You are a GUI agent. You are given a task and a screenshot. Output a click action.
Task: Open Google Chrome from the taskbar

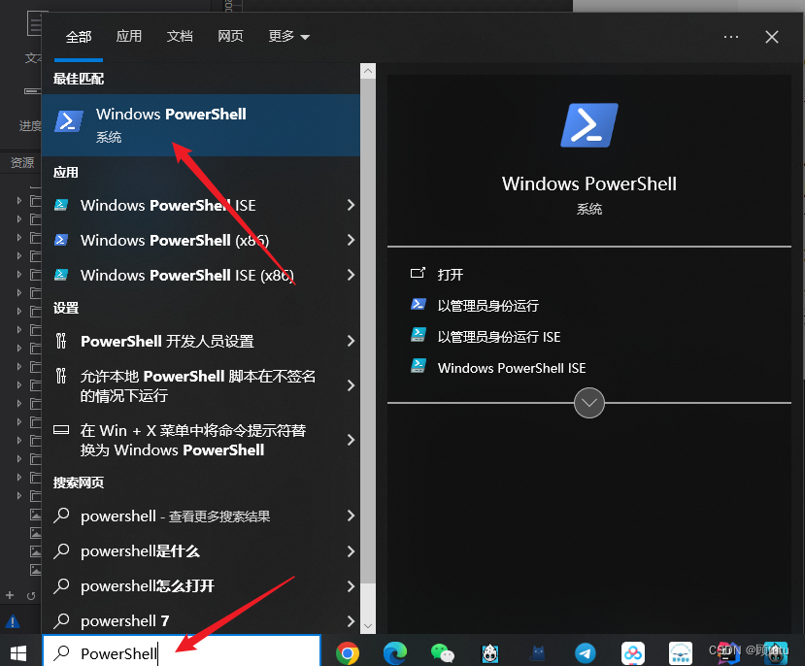pos(348,653)
